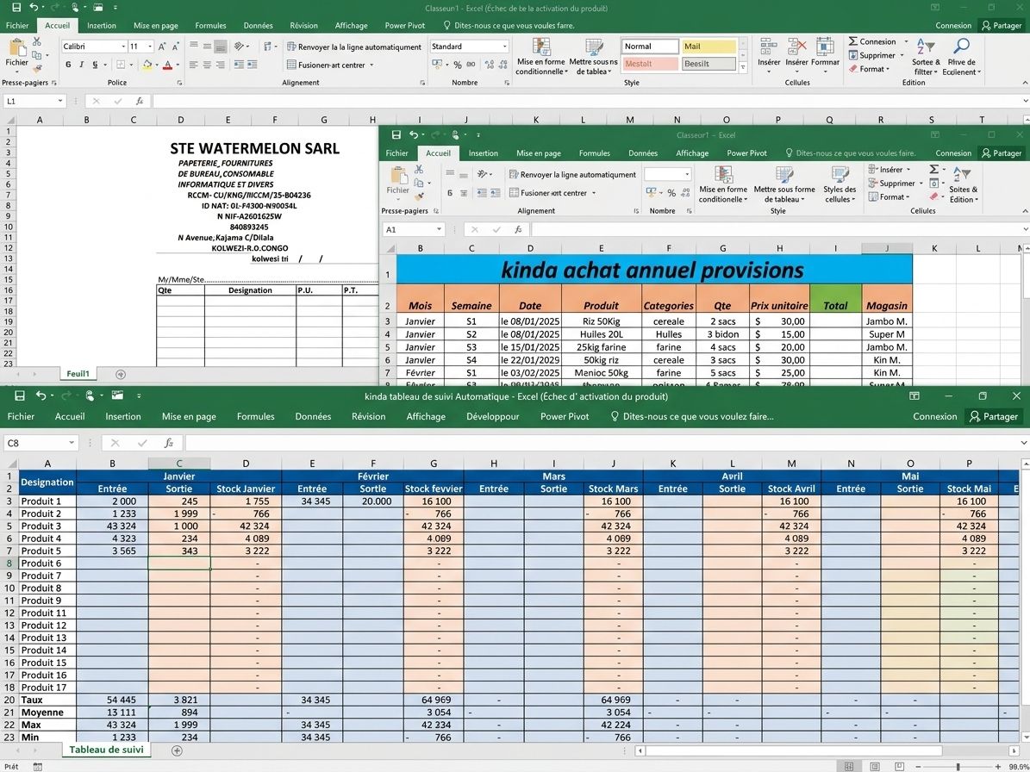This screenshot has width=1030, height=772.
Task: Click the percent style icon in top-left Nombre group
Action: [x=457, y=65]
